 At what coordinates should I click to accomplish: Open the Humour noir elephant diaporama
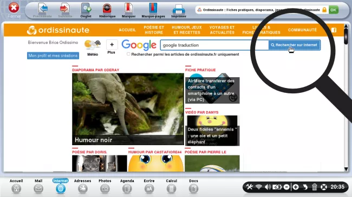coord(128,109)
